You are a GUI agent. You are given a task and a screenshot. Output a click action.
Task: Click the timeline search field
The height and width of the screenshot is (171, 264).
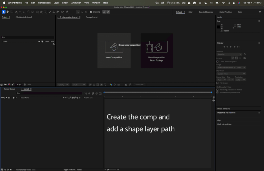49,93
